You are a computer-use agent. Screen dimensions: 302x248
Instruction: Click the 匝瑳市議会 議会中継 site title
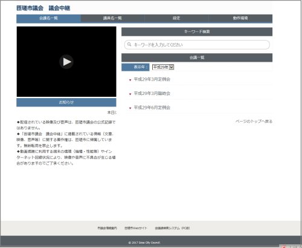click(x=43, y=8)
